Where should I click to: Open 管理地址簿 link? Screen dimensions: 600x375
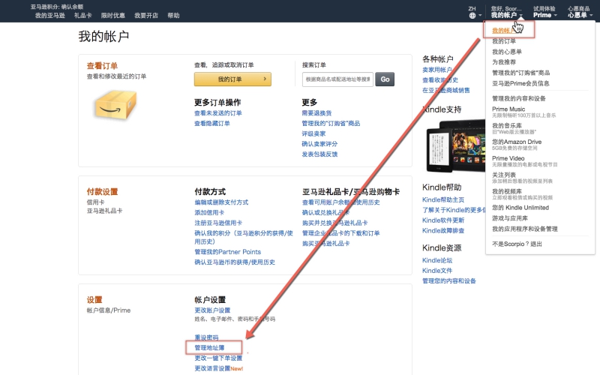(210, 348)
